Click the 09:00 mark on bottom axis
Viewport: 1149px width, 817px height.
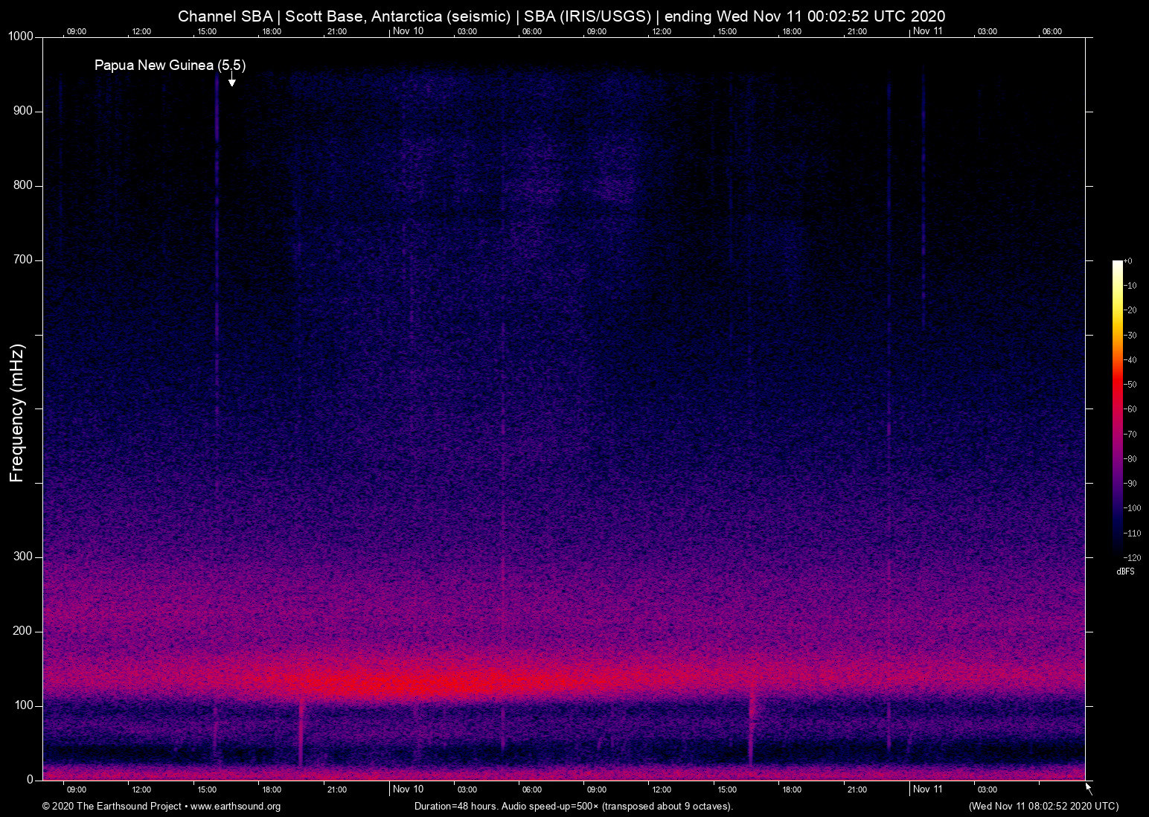(77, 789)
